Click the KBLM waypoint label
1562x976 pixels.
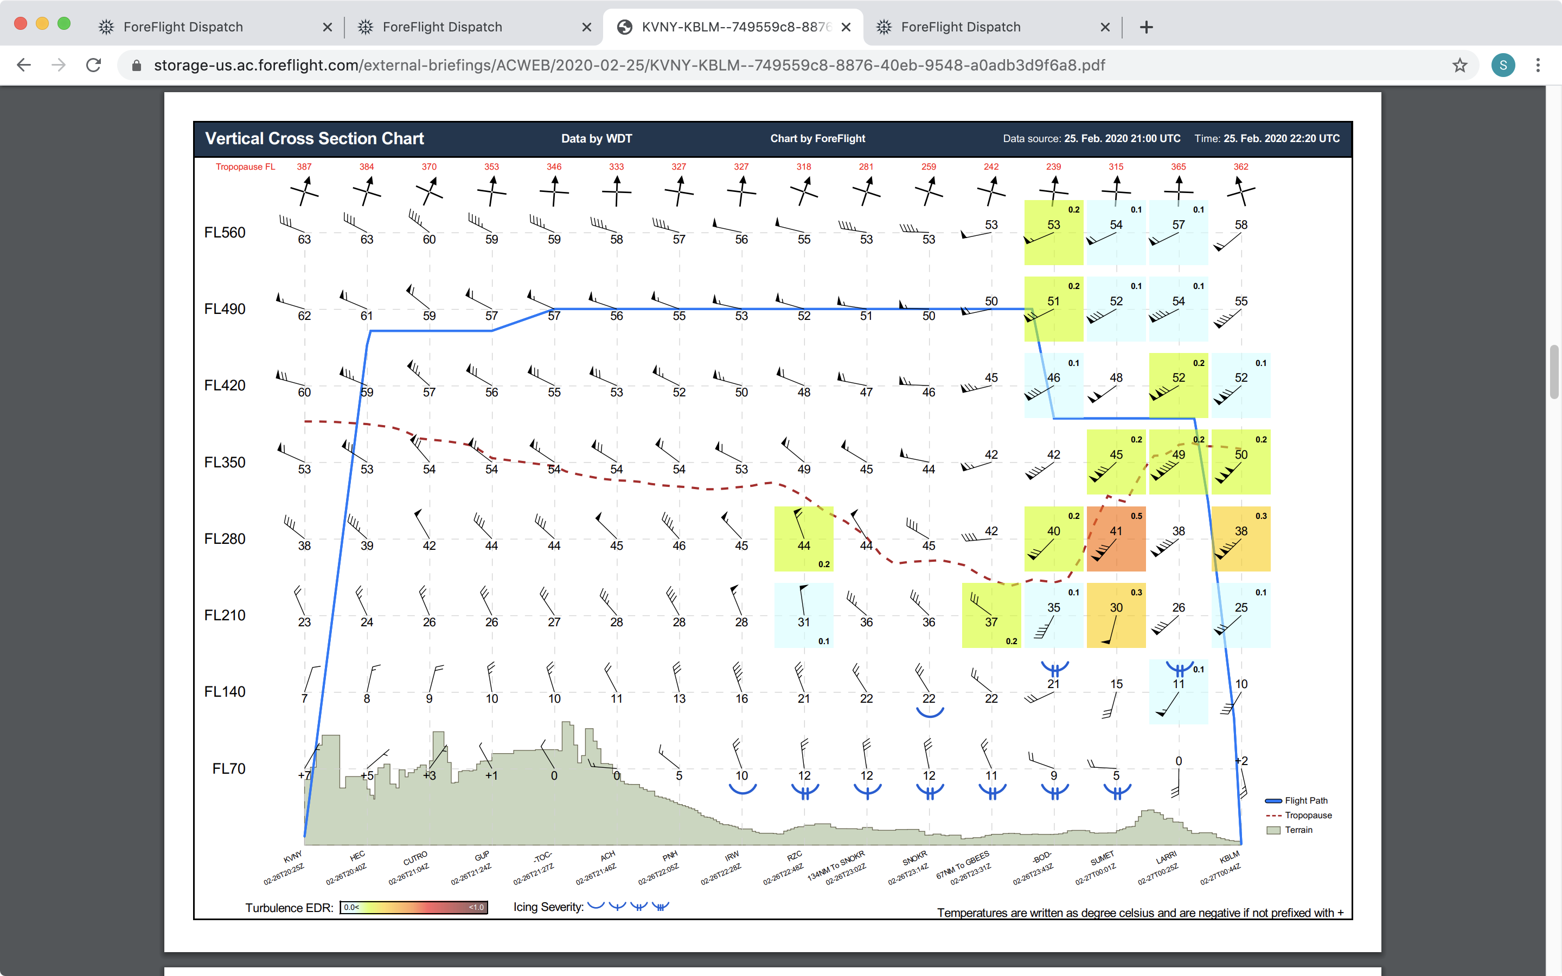click(1229, 857)
